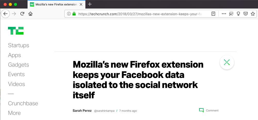258x120 pixels.
Task: Open Sarah Perez's author page
Action: point(82,111)
